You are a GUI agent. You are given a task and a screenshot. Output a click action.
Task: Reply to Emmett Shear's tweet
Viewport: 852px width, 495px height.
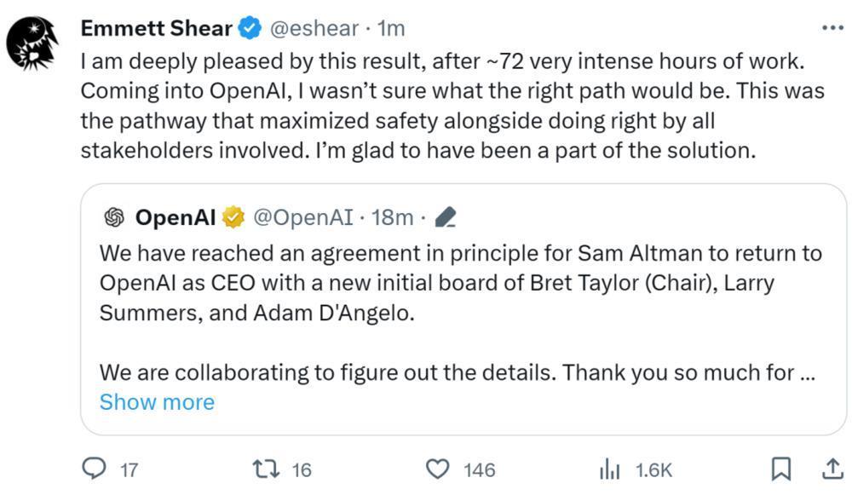pyautogui.click(x=96, y=469)
